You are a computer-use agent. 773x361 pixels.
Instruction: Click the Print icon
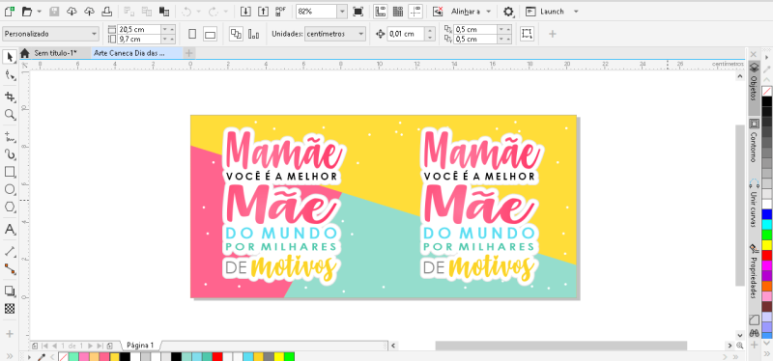[106, 12]
